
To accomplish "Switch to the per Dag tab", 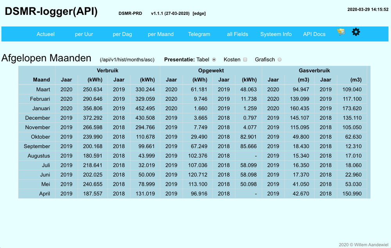I will (x=122, y=34).
